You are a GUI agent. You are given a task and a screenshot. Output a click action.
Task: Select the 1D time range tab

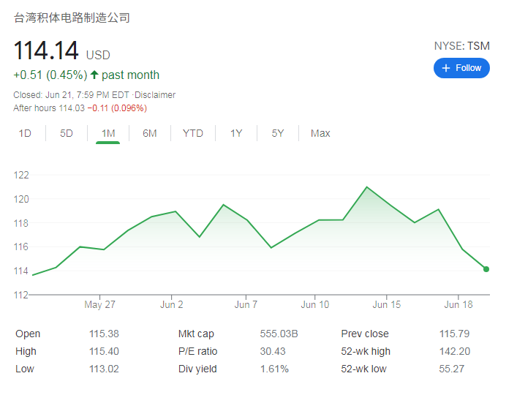point(25,133)
